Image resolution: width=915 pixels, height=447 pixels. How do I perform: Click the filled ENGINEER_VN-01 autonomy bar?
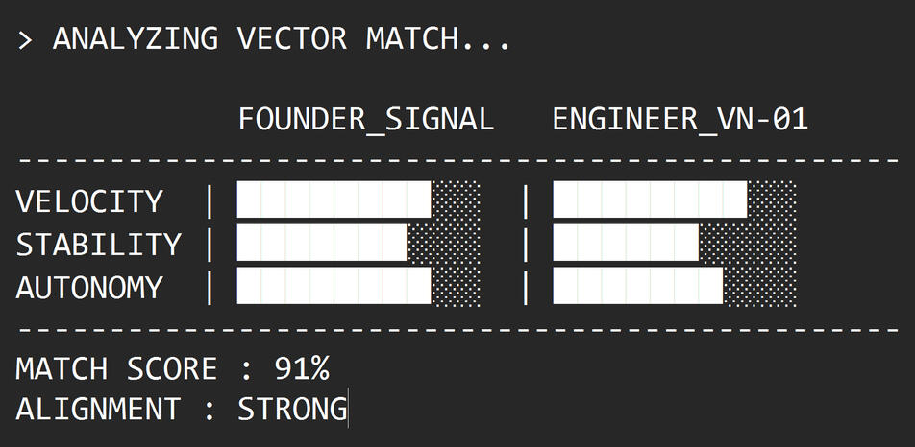[x=637, y=287]
